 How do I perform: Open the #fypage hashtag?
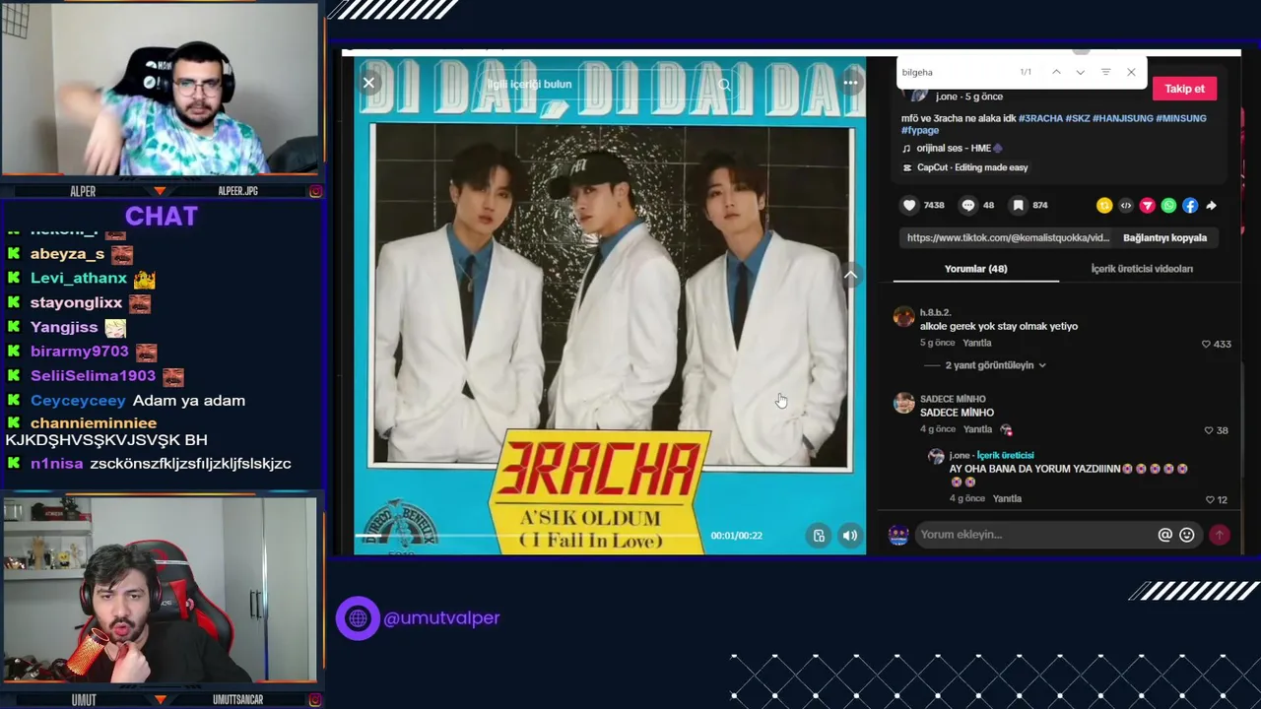[x=919, y=130]
